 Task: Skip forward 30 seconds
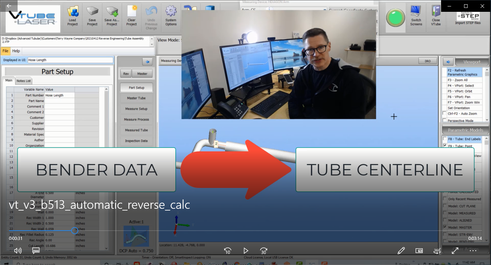coord(264,251)
